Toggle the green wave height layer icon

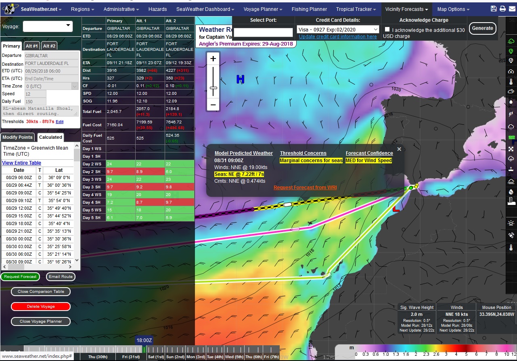tap(511, 138)
